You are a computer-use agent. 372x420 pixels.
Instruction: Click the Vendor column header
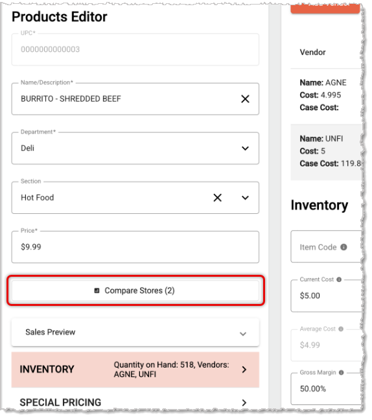coord(312,52)
